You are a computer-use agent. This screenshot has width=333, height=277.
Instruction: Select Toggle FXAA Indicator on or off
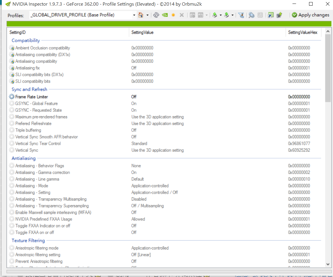43,226
